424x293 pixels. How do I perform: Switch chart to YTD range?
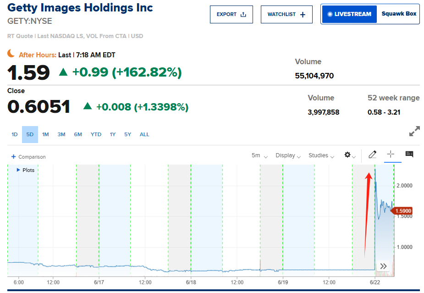click(x=96, y=134)
